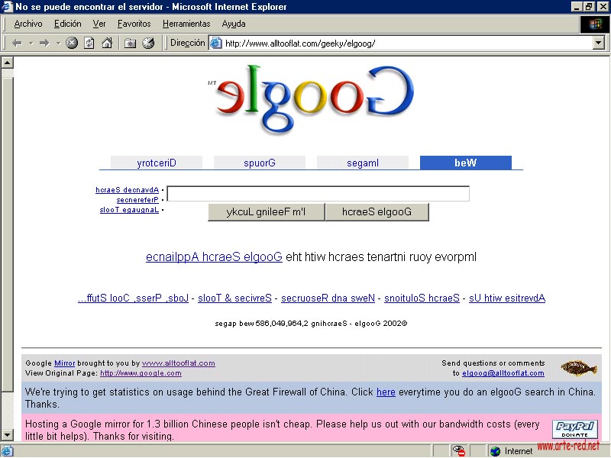Open the History toolbar icon
Screen dimensions: 611x458
[x=148, y=43]
